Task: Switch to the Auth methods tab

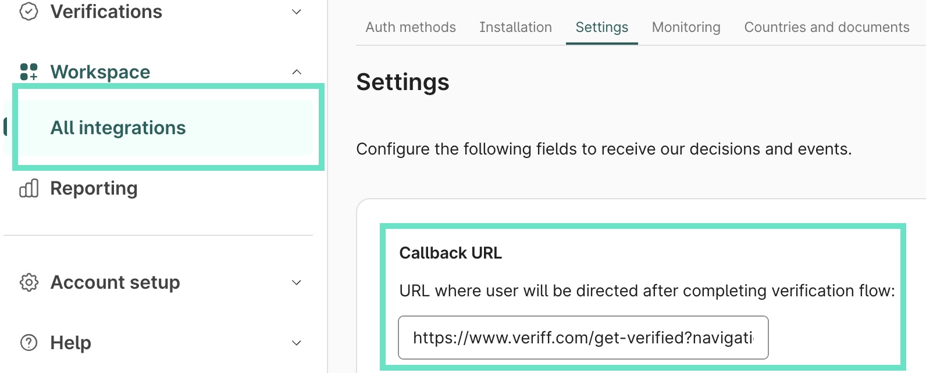Action: [x=411, y=27]
